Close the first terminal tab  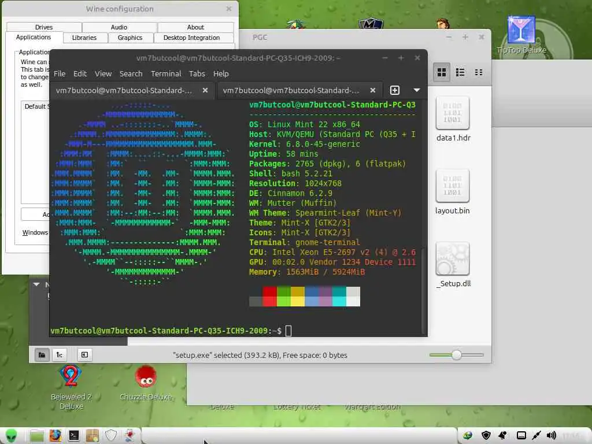tap(205, 90)
